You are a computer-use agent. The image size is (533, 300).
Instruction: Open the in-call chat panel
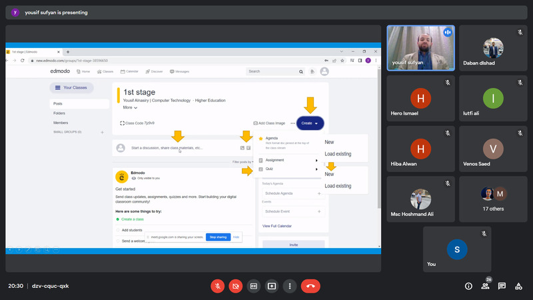coord(502,286)
